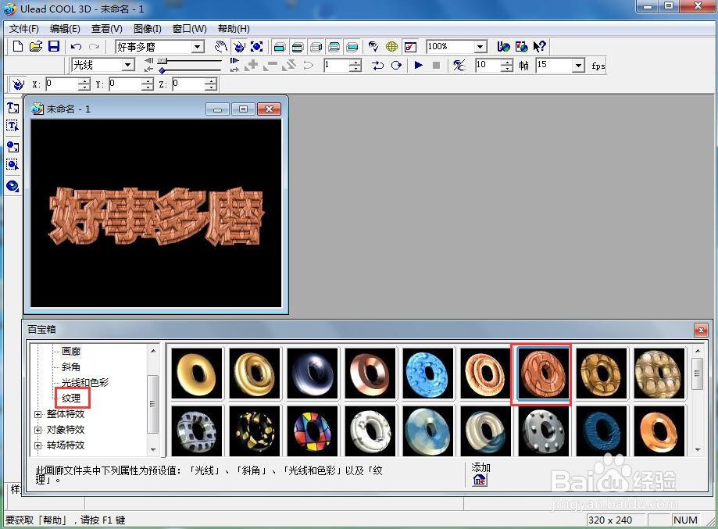This screenshot has width=718, height=529.
Task: Select the Move object hand tool
Action: coord(220,46)
